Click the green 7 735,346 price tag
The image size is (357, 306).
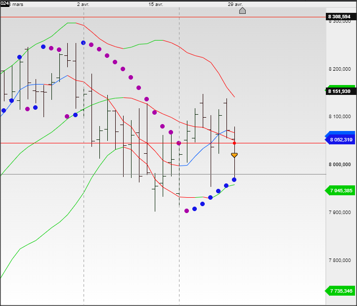click(340, 291)
